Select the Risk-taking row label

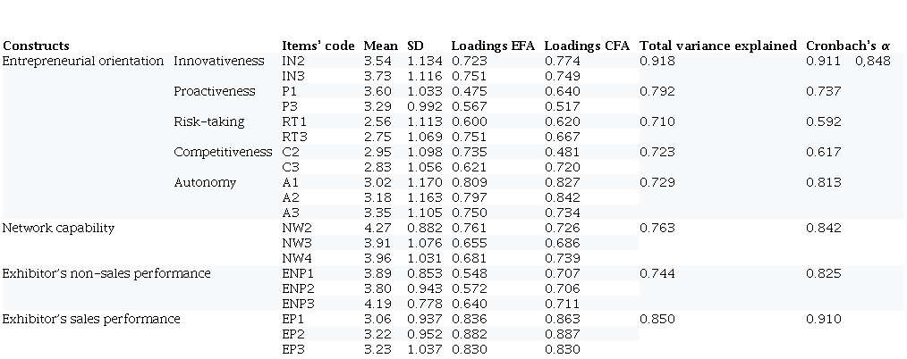[209, 121]
